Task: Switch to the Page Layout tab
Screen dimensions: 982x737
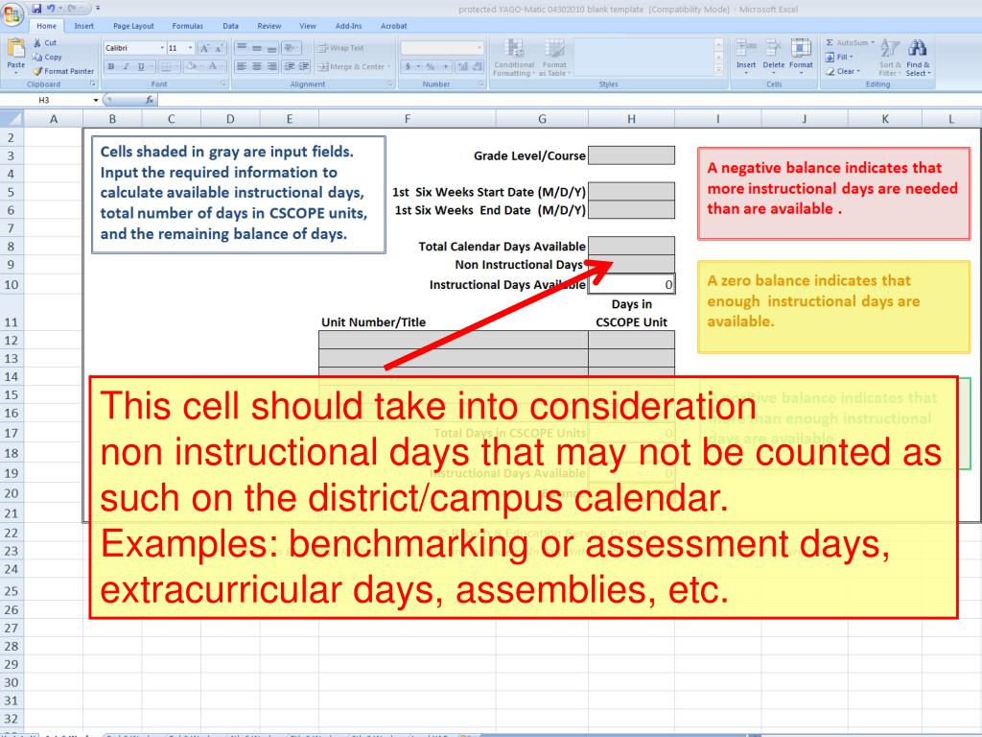Action: 133,26
